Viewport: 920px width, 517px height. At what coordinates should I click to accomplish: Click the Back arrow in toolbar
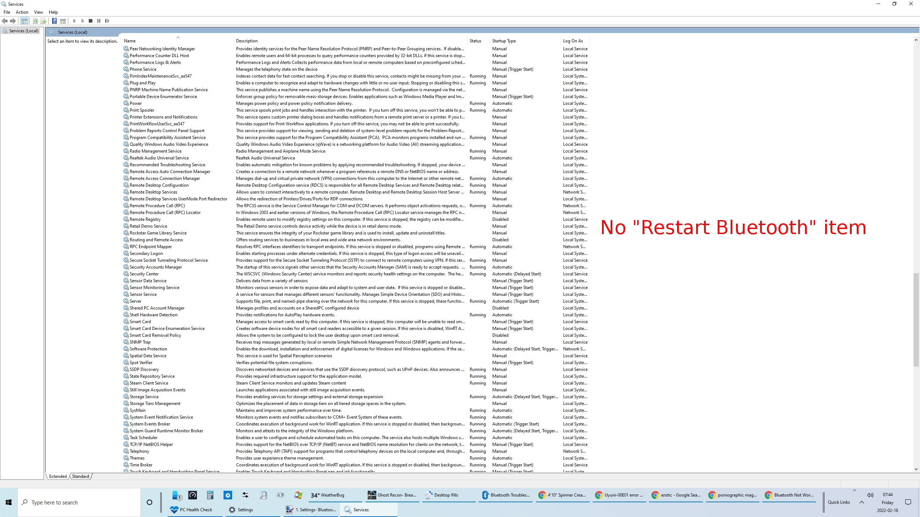(5, 21)
